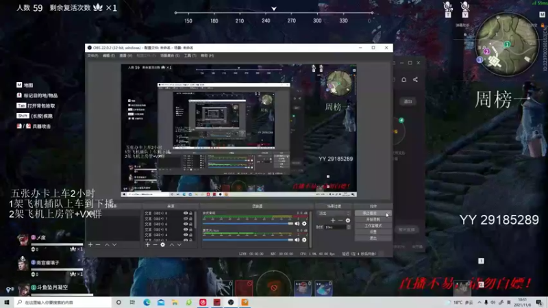Open the 编辑(E) menu in OBS

[109, 55]
